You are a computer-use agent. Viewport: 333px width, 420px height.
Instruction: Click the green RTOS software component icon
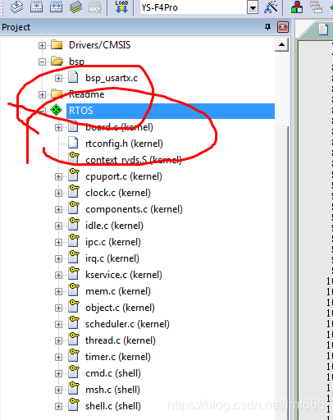[x=57, y=110]
